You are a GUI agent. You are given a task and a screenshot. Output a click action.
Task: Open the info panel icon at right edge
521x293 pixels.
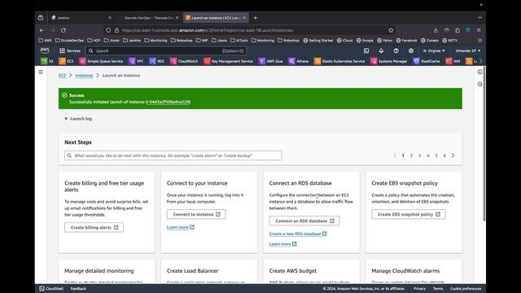[x=479, y=72]
